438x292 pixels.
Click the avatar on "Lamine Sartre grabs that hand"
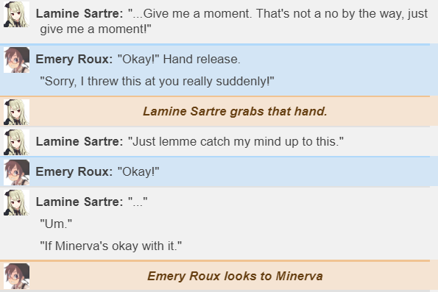coord(16,112)
